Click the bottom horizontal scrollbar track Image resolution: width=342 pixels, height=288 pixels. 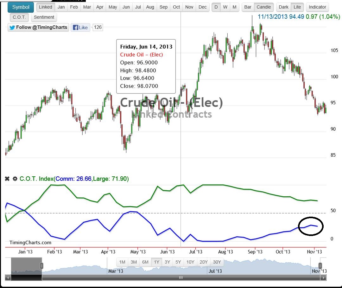click(180, 278)
